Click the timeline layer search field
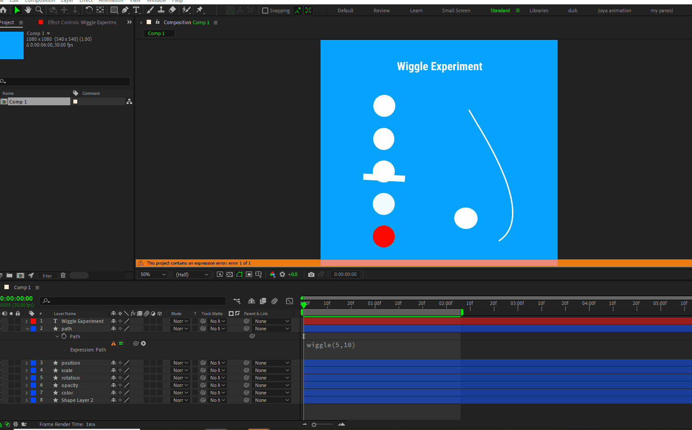This screenshot has height=430, width=692. 133,301
